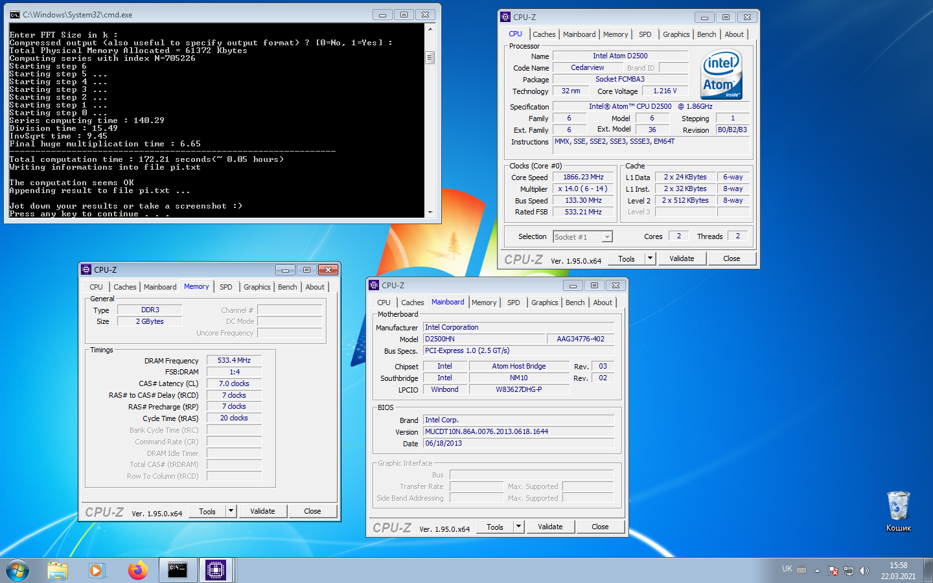
Task: Click cmd window scrollbar down arrow
Action: [x=430, y=212]
